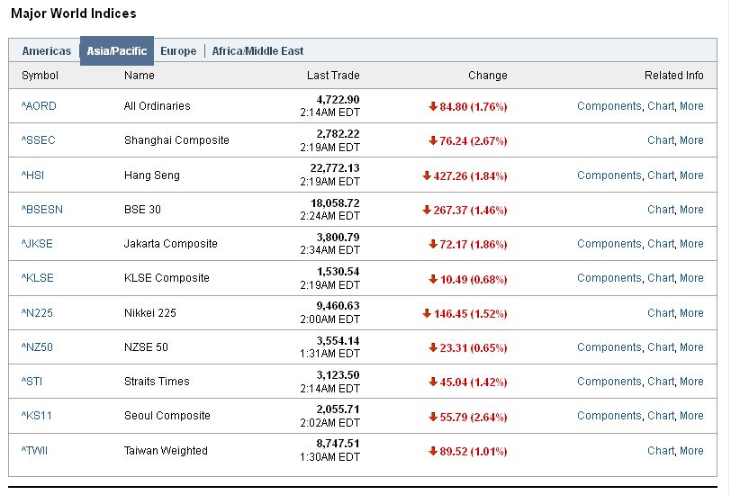
Task: Click the ^HSI Hang Seng symbol
Action: (32, 175)
